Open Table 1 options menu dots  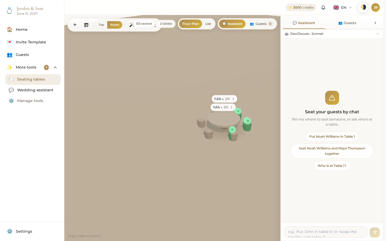(232, 107)
